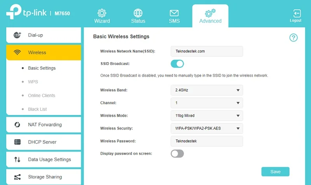Click the Wireless Password input field
Screen dimensions: 311x185
pos(206,141)
